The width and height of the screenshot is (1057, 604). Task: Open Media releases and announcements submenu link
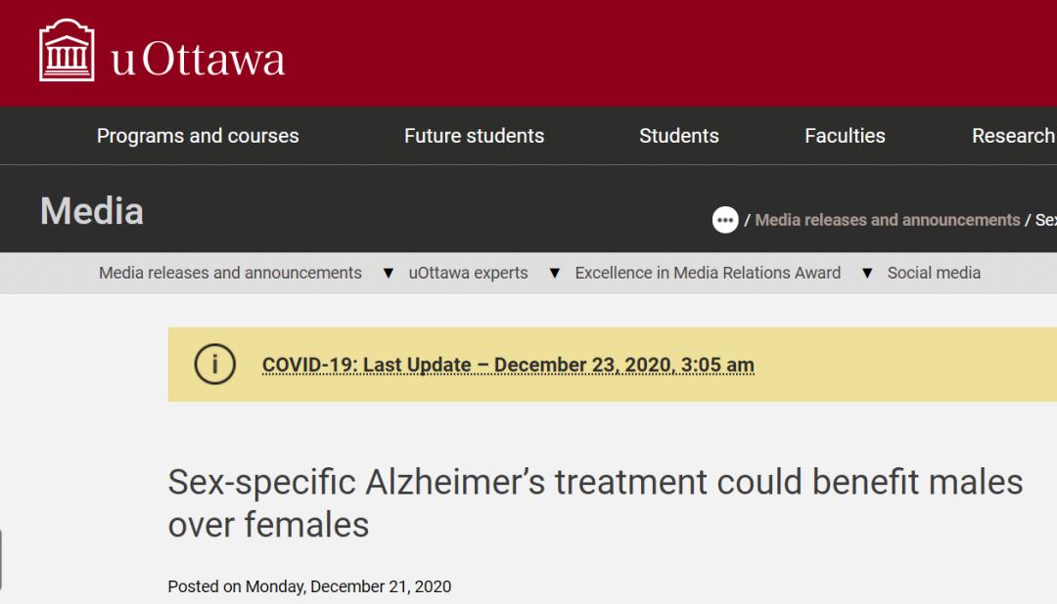[230, 274]
